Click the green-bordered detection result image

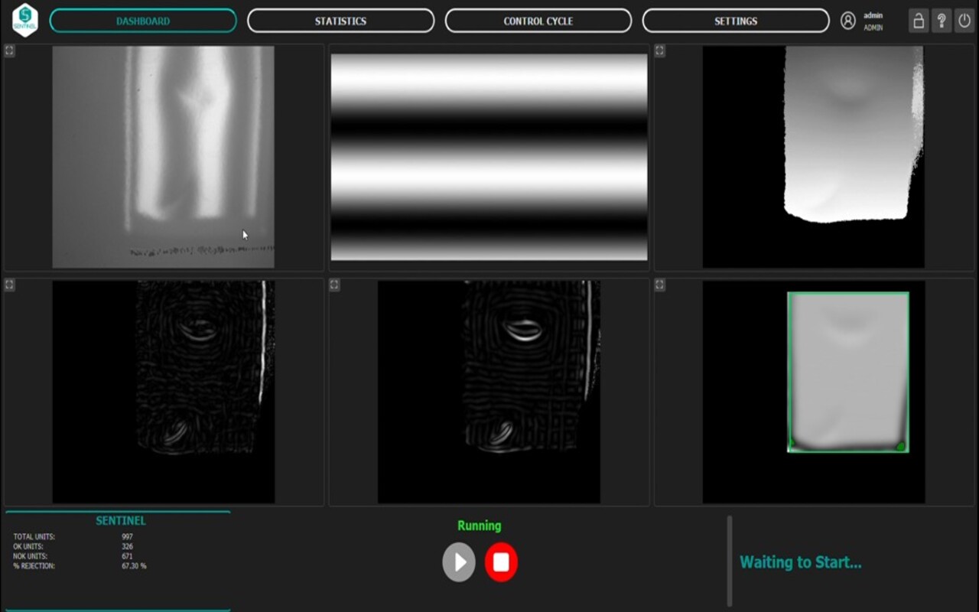847,373
